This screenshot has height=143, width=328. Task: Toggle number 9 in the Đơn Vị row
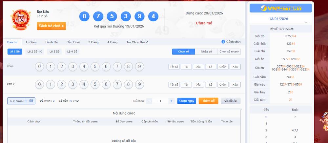tap(139, 85)
